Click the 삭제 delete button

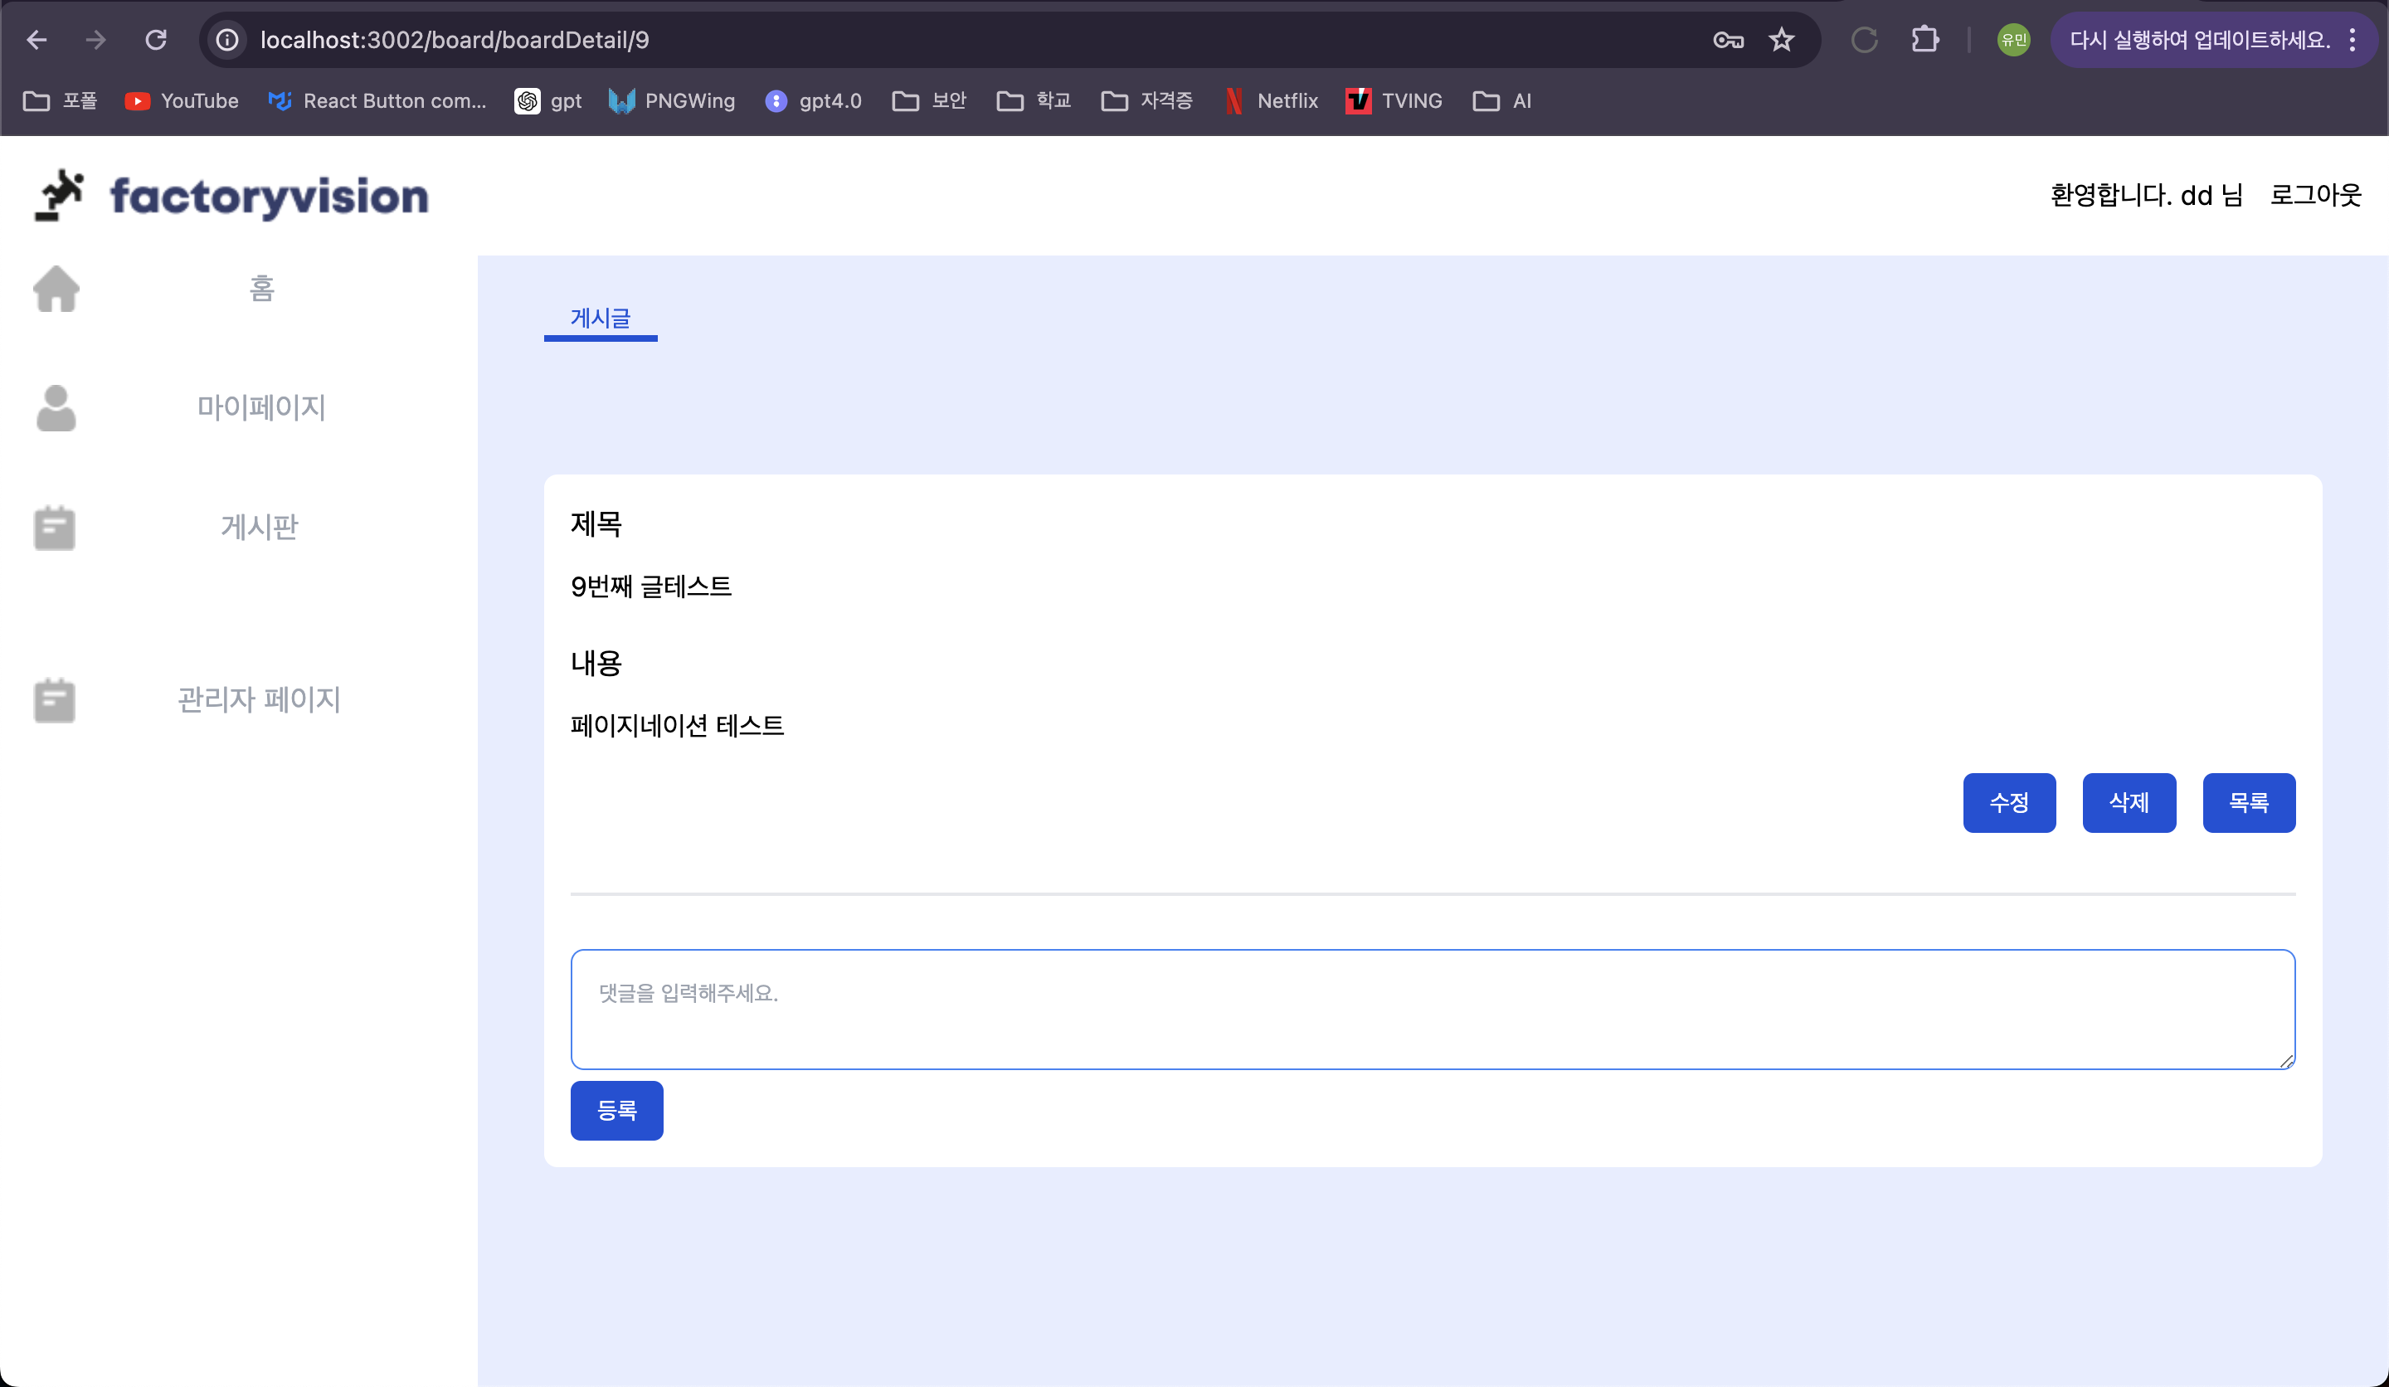2129,803
